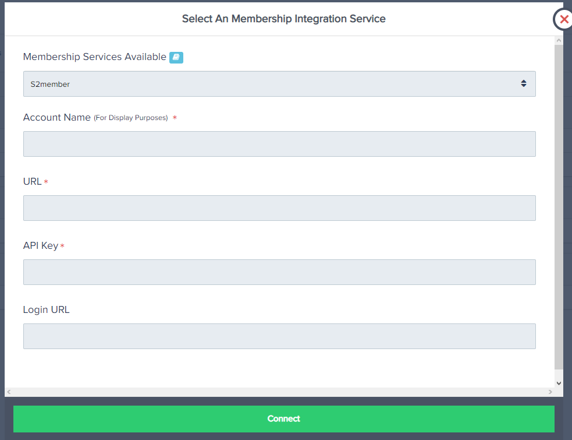
Task: Click the Account Name label text
Action: (57, 118)
